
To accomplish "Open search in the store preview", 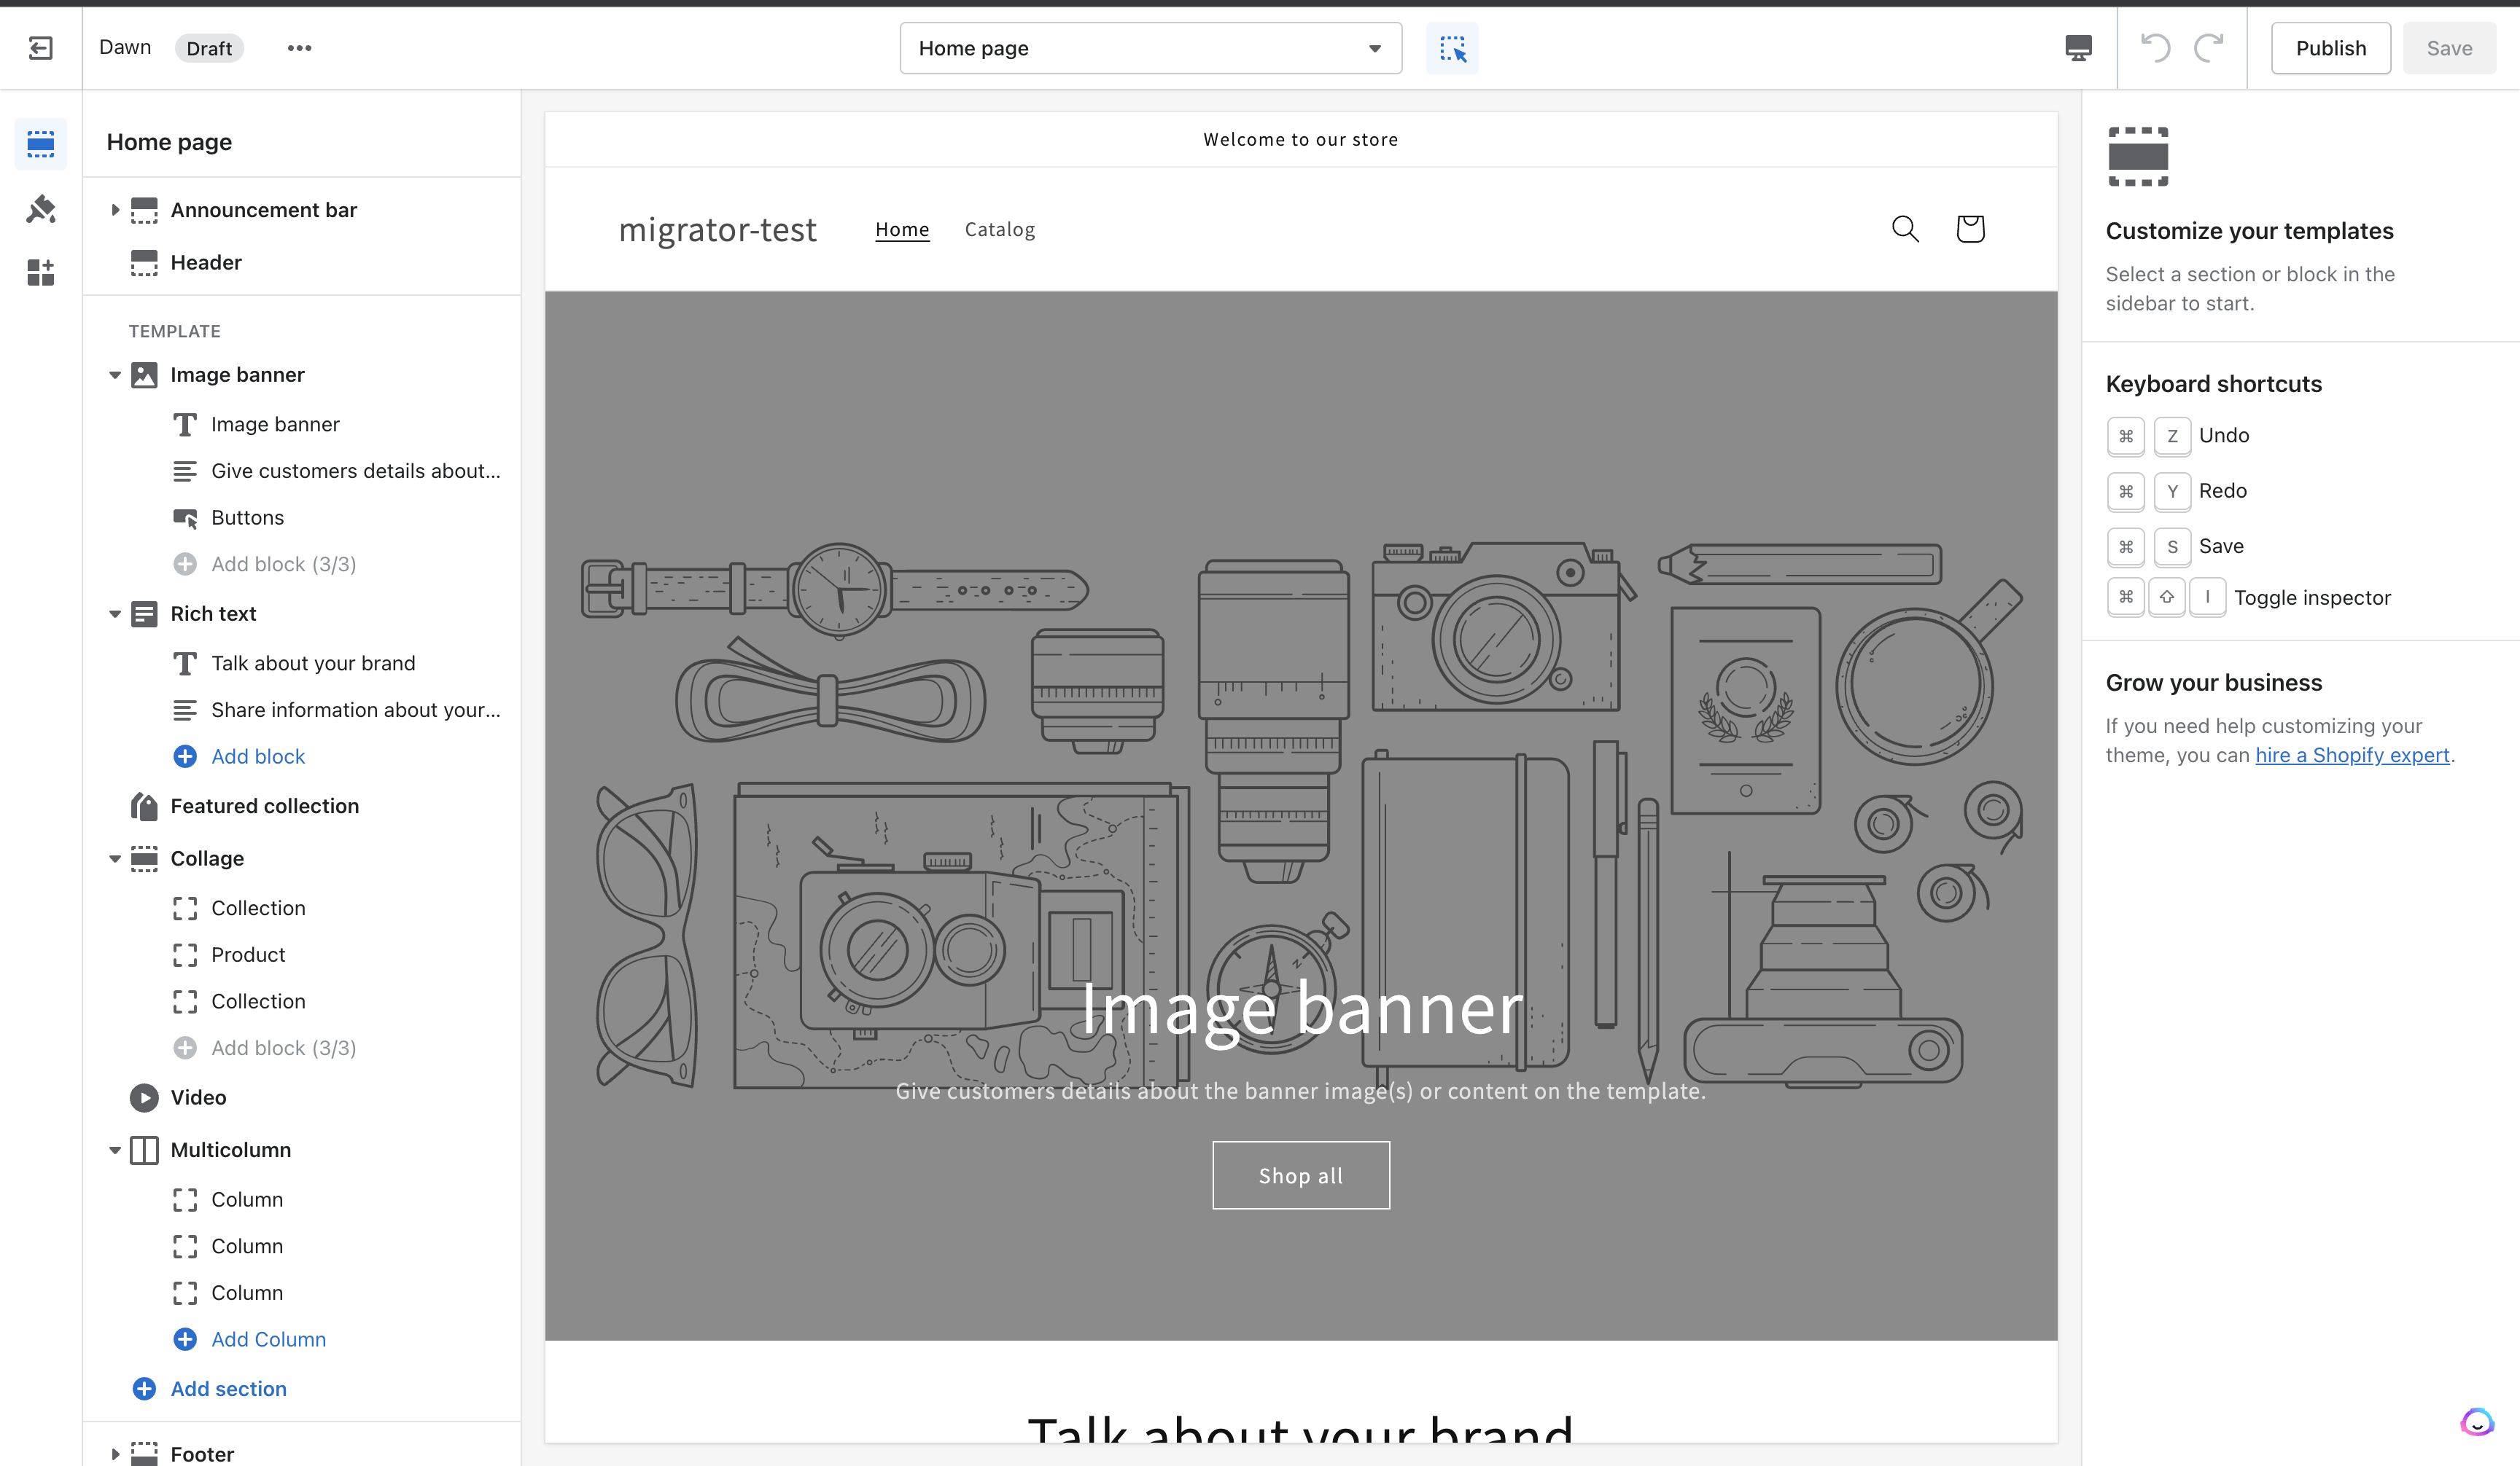I will (1905, 228).
